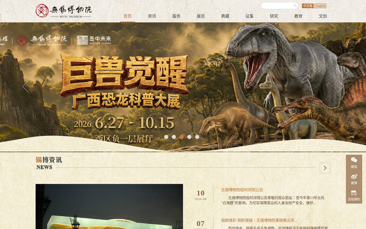Select the first banner carousel dot

click(166, 137)
